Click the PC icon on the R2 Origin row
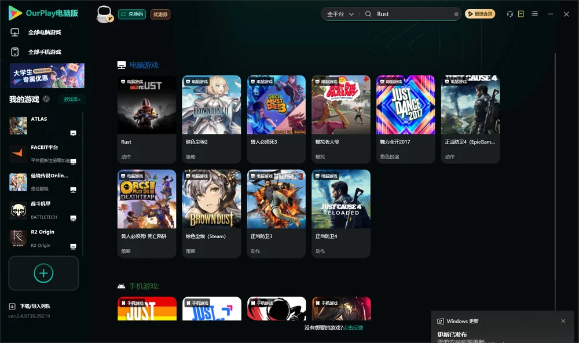579x343 pixels. 73,246
